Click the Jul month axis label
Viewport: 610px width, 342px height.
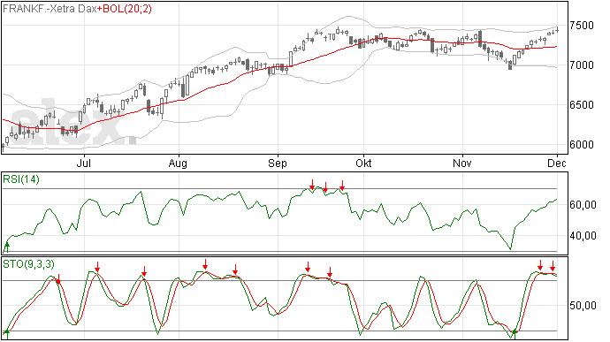tap(83, 163)
